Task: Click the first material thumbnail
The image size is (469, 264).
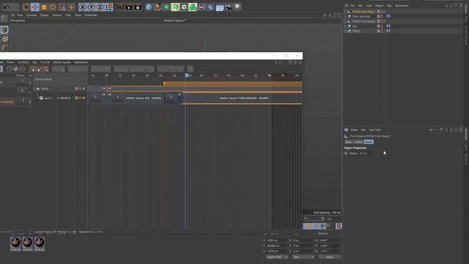Action: click(x=15, y=242)
